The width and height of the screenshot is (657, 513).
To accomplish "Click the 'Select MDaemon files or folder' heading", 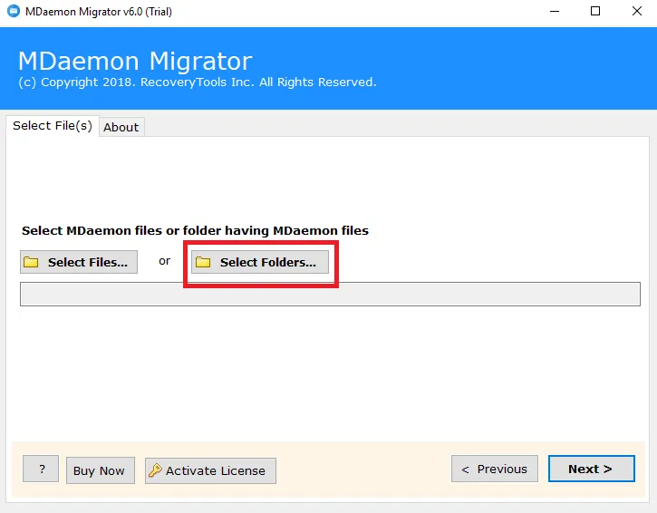I will [195, 230].
